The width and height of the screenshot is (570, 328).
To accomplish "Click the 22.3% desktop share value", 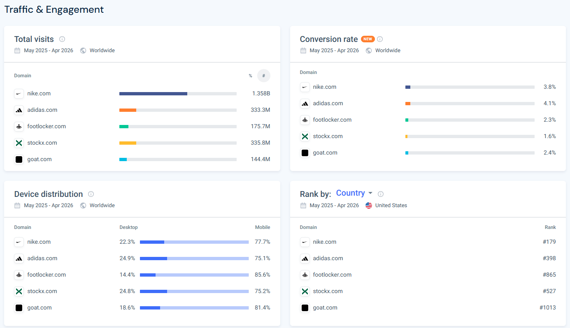I will pyautogui.click(x=128, y=242).
